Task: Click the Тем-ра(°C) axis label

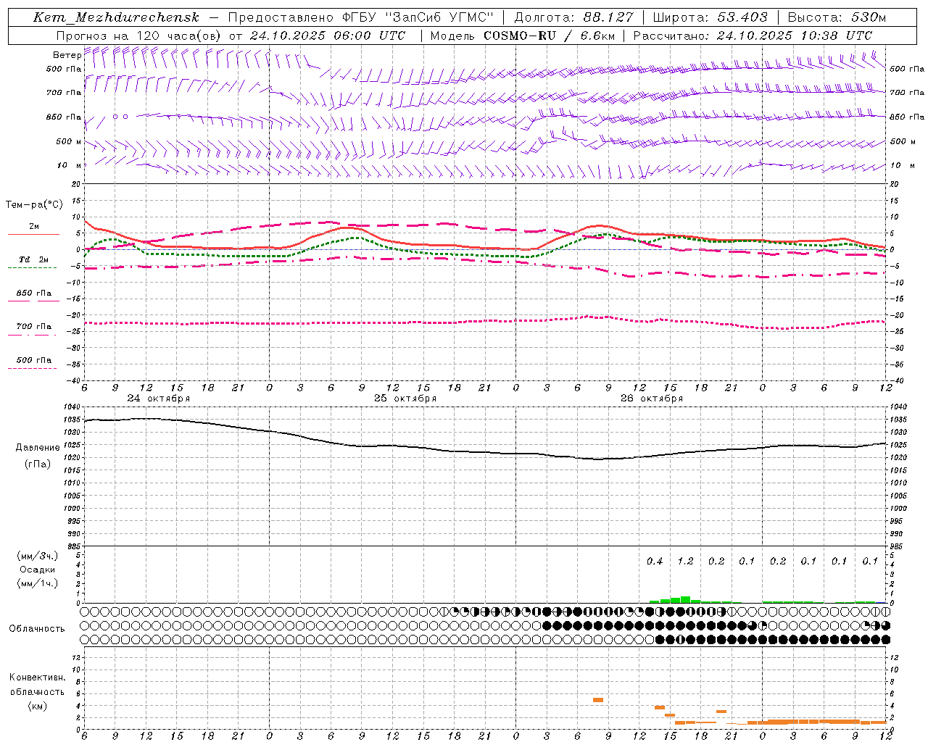Action: coord(34,205)
